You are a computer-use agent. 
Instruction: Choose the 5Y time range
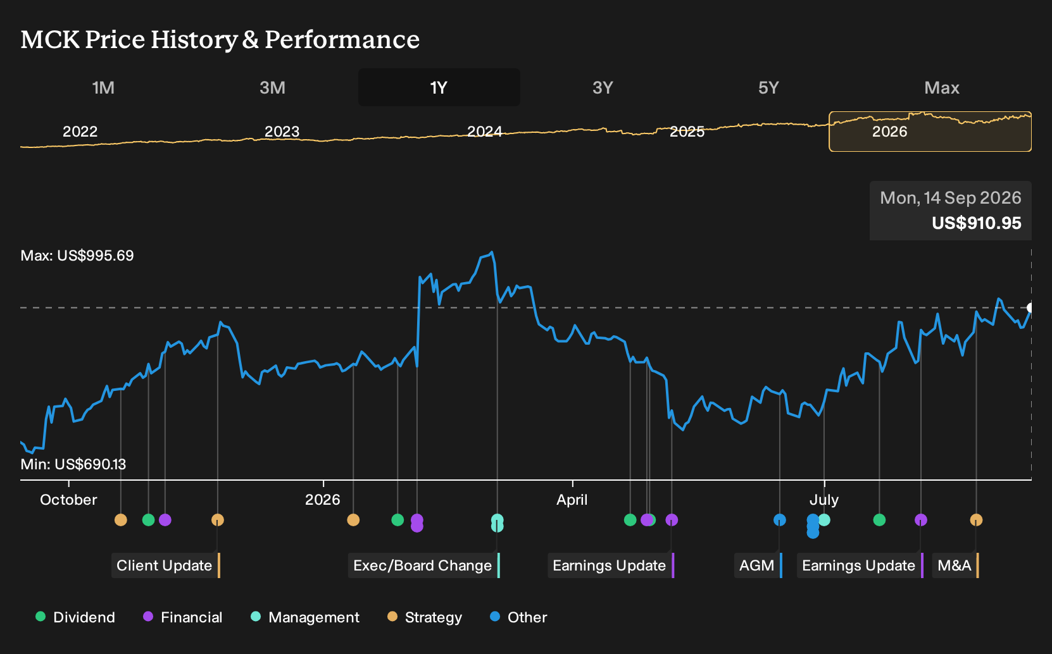pyautogui.click(x=768, y=87)
